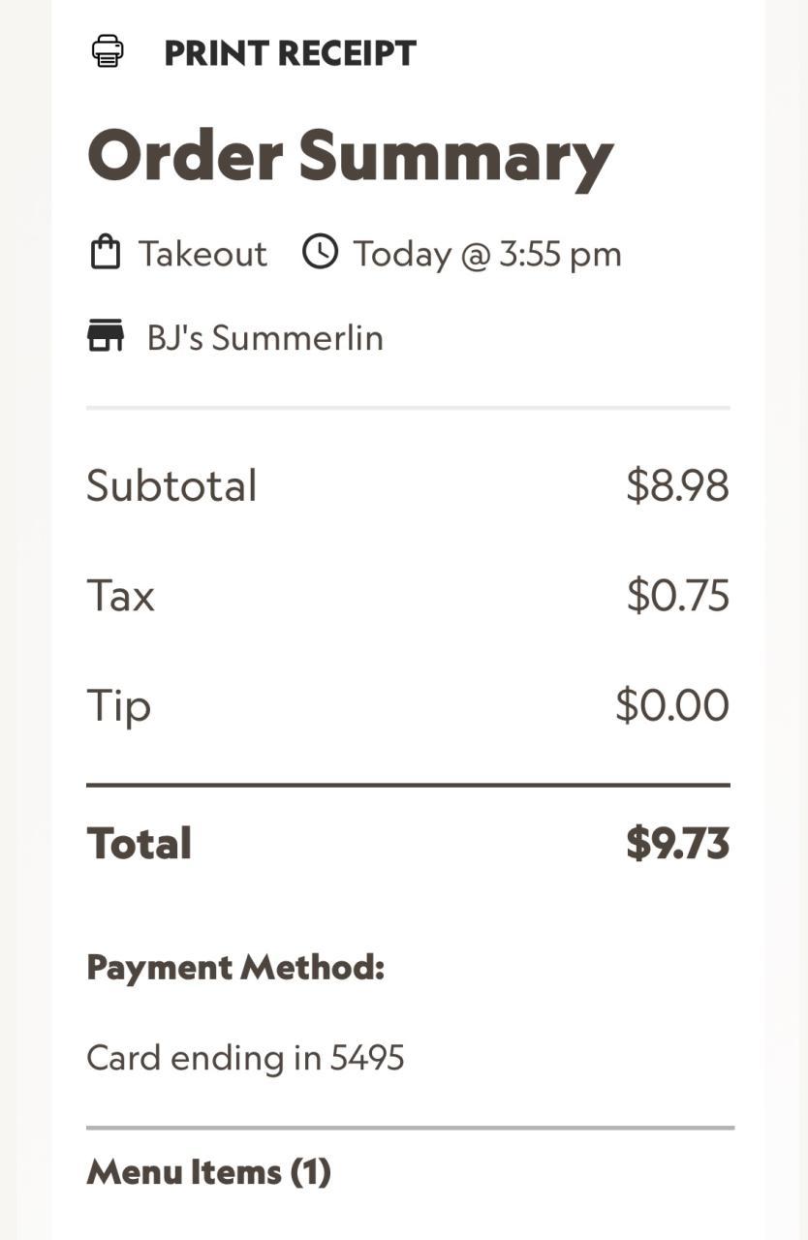Expand the Menu Items (1) section
This screenshot has width=808, height=1240.
(209, 1172)
